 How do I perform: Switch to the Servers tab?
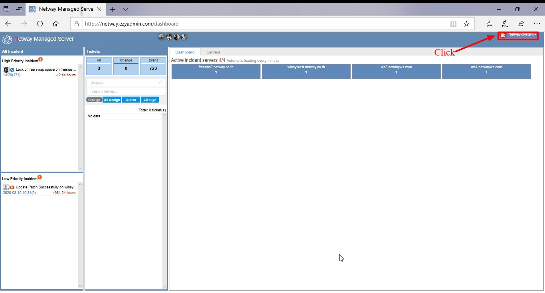tap(213, 52)
